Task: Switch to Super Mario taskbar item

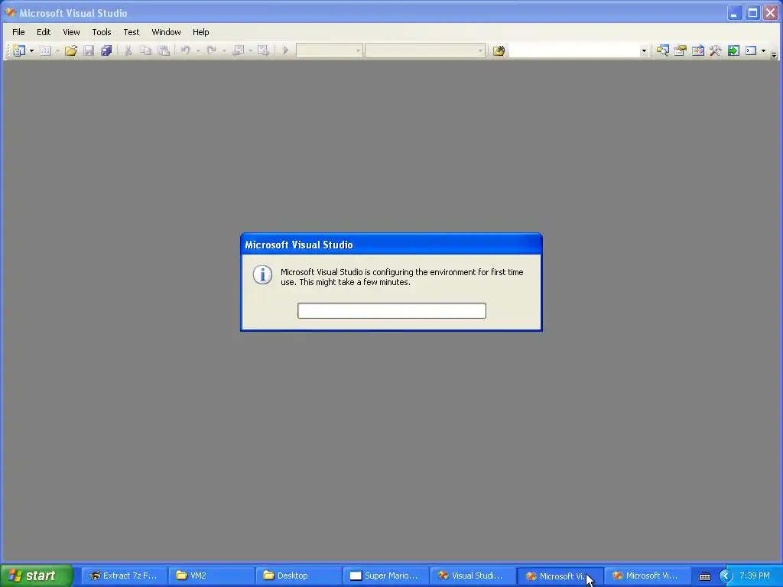Action: 386,576
